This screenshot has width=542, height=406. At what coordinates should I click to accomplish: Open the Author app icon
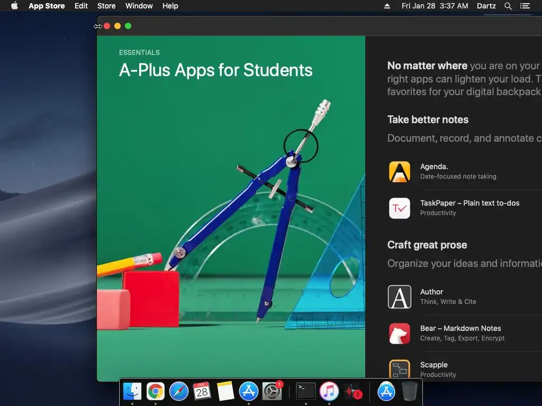point(400,297)
